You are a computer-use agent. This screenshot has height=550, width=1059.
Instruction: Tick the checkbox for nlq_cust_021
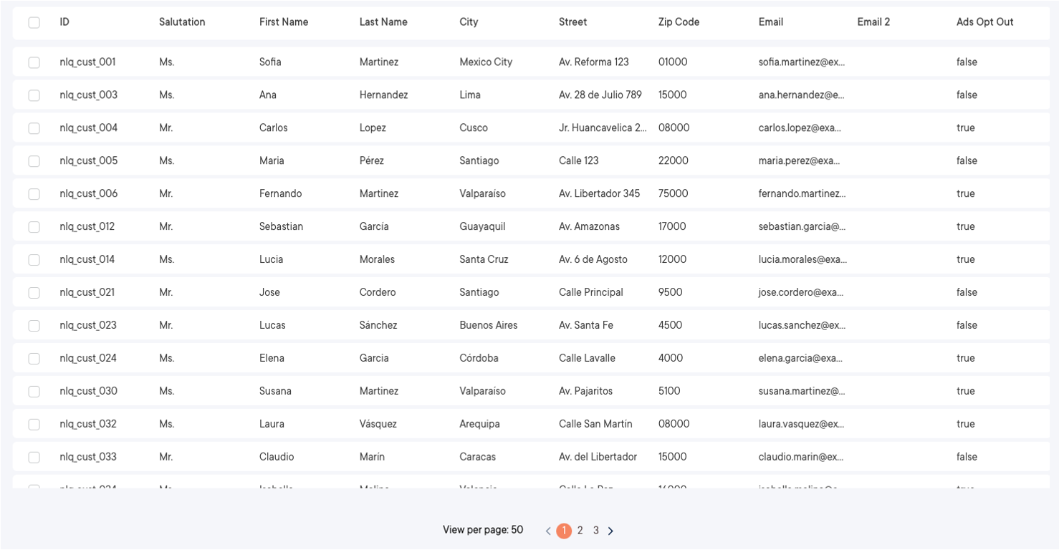34,292
